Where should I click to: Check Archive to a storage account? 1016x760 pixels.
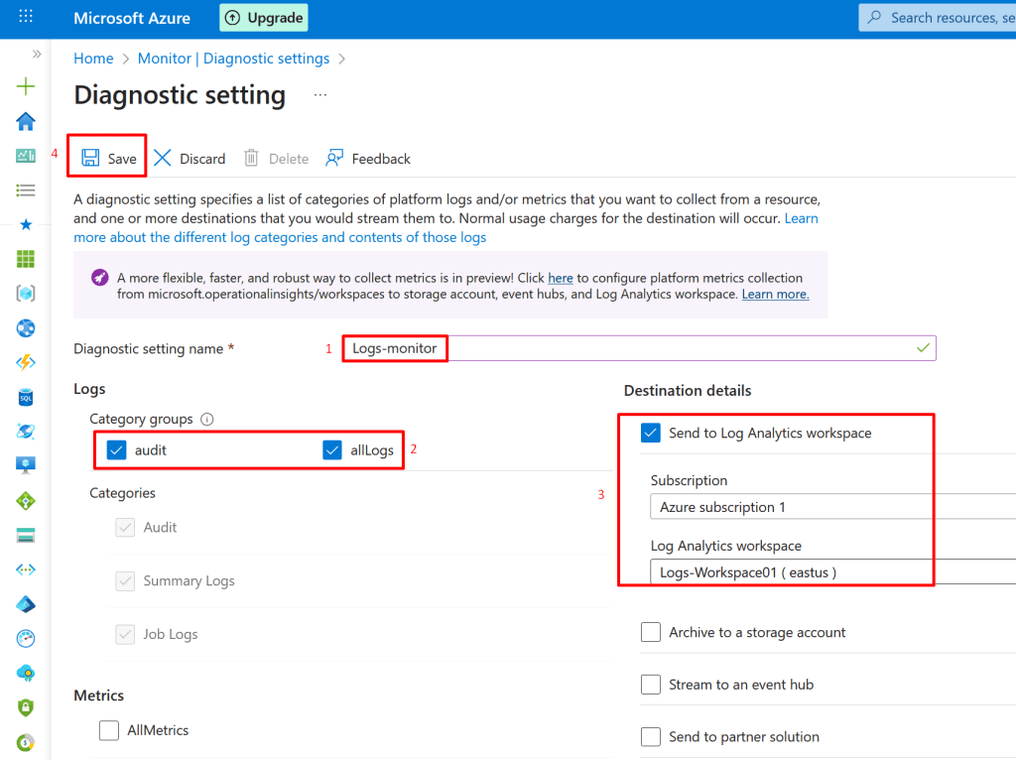point(651,632)
